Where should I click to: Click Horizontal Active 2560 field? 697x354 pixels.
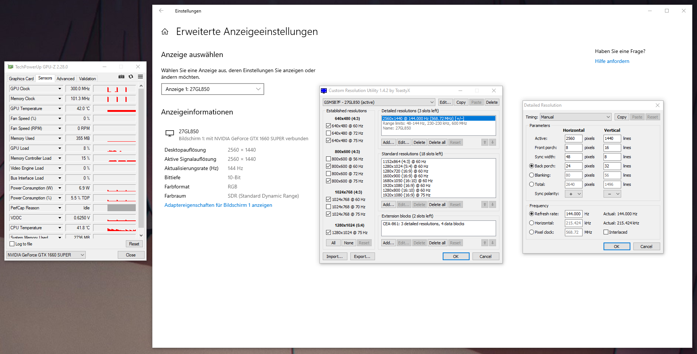click(573, 138)
